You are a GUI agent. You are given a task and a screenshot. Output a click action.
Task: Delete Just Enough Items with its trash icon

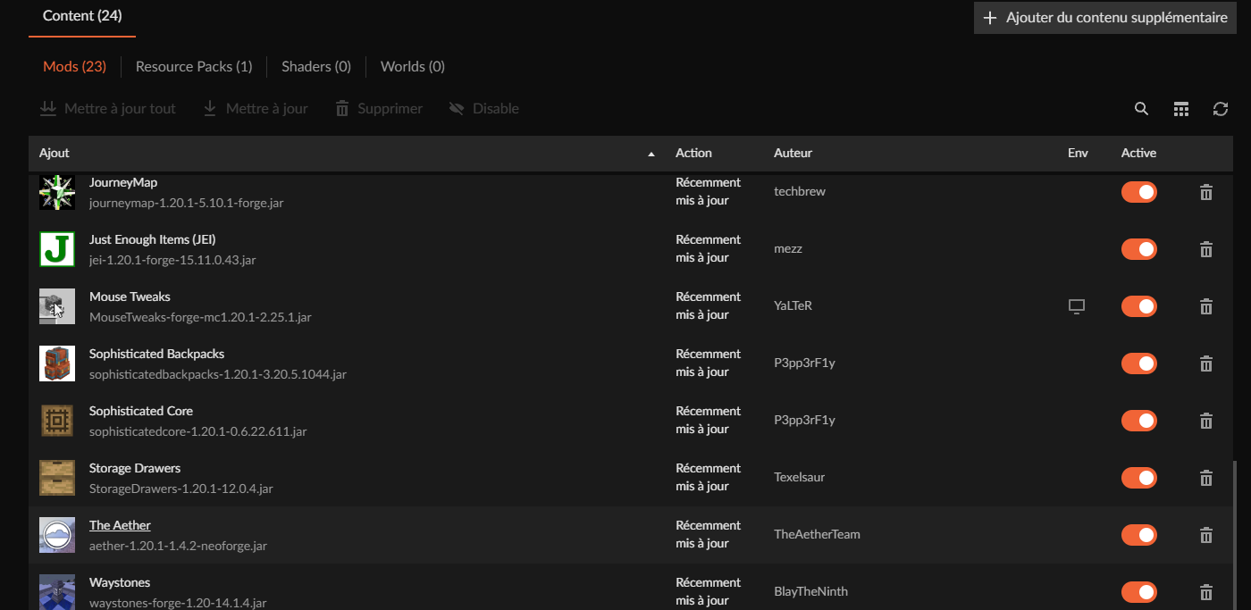point(1206,249)
